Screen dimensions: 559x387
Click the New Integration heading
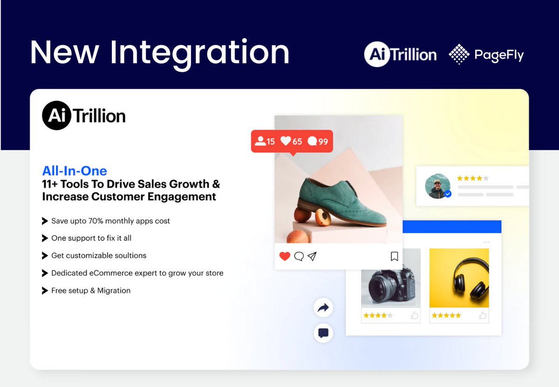160,53
